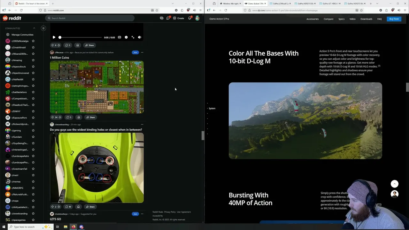Viewport: 409px width, 230px height.
Task: Toggle favorite star for r/gaming
Action: [x=33, y=130]
